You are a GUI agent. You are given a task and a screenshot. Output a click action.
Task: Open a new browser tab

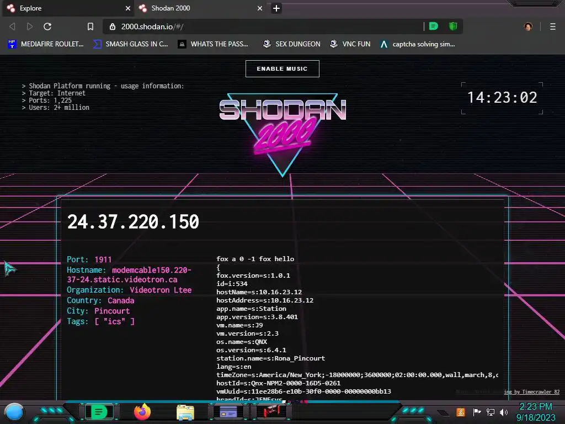(x=276, y=8)
